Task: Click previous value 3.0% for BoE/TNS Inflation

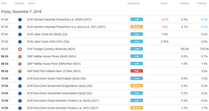Action: (x=204, y=71)
